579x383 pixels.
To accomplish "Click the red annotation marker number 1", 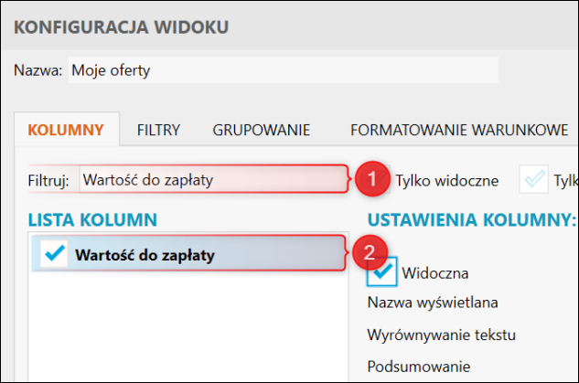I will point(368,179).
